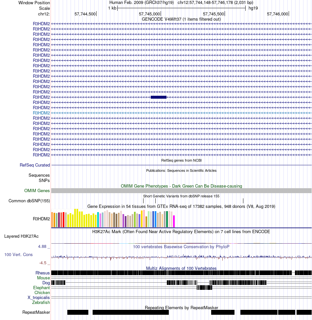Open Repeating Elements by RepeatMasker title
Image resolution: width=312 pixels, height=320 pixels.
coord(181,308)
